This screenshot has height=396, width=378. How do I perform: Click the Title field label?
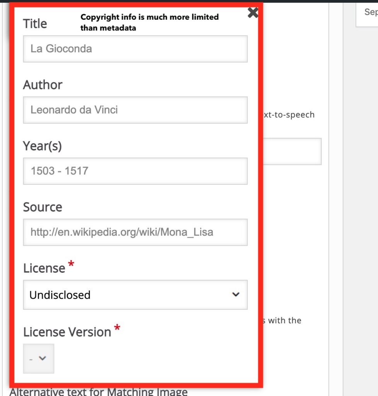(35, 24)
